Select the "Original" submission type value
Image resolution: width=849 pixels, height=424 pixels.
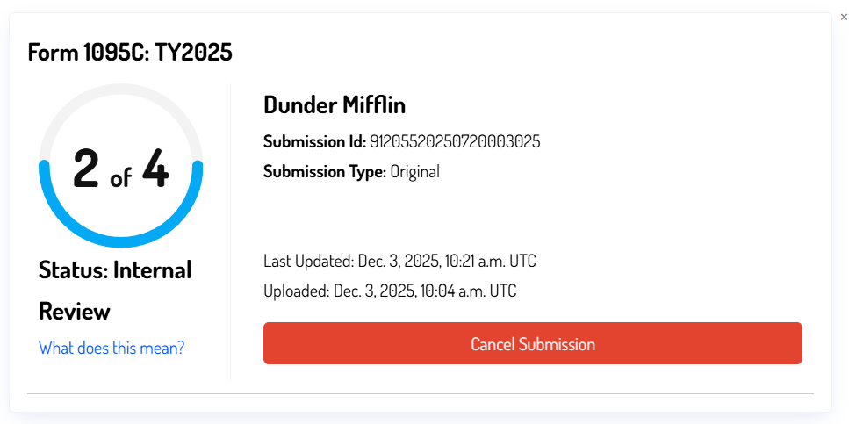click(x=414, y=172)
